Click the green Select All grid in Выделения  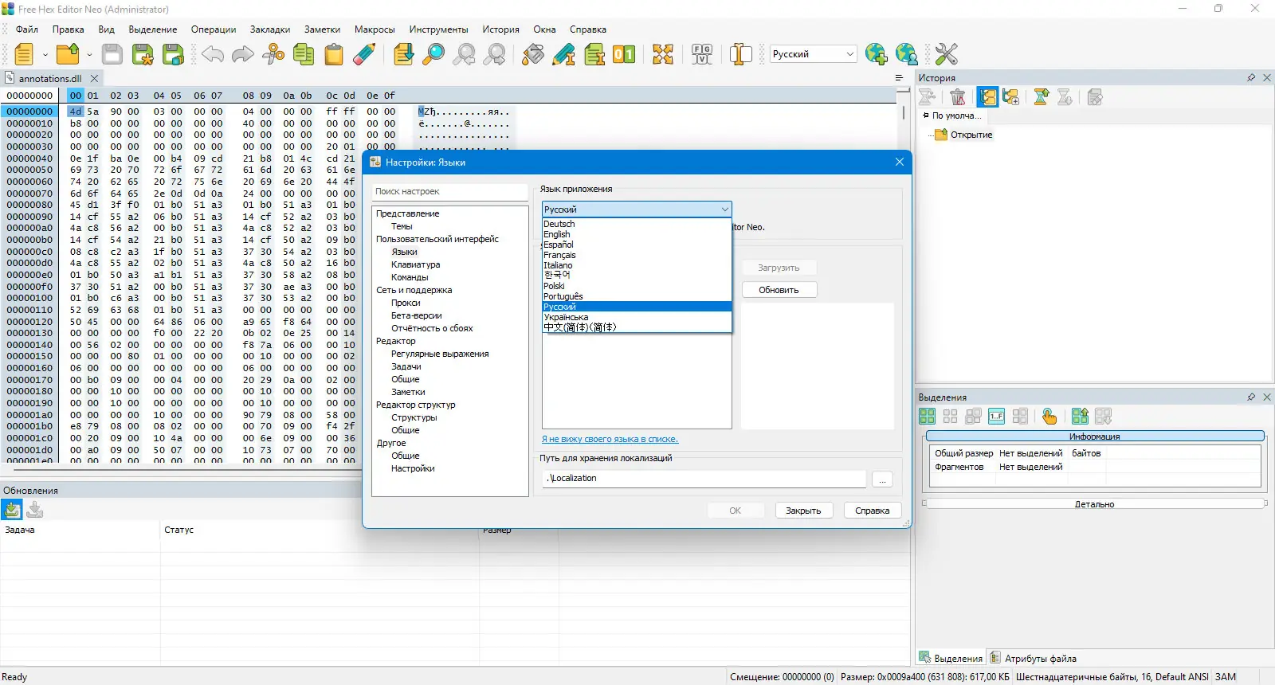click(x=927, y=417)
